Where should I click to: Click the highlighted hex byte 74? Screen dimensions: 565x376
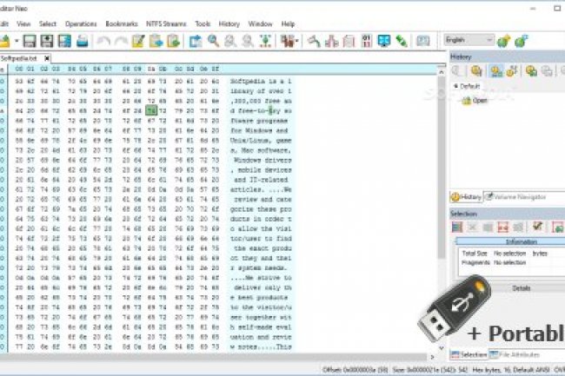tap(151, 111)
